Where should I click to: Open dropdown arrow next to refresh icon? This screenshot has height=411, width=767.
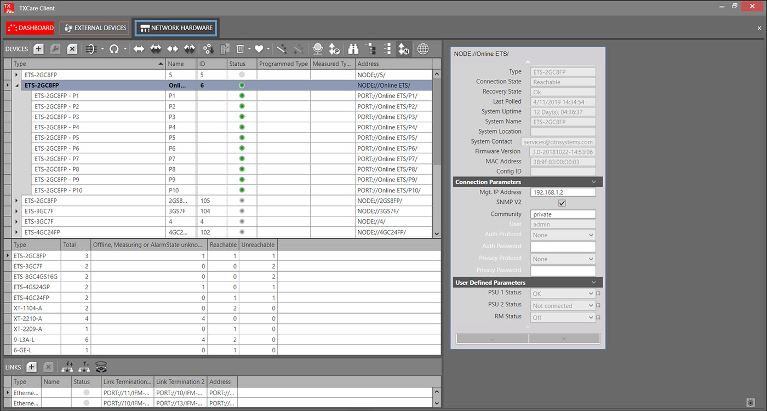pos(125,49)
